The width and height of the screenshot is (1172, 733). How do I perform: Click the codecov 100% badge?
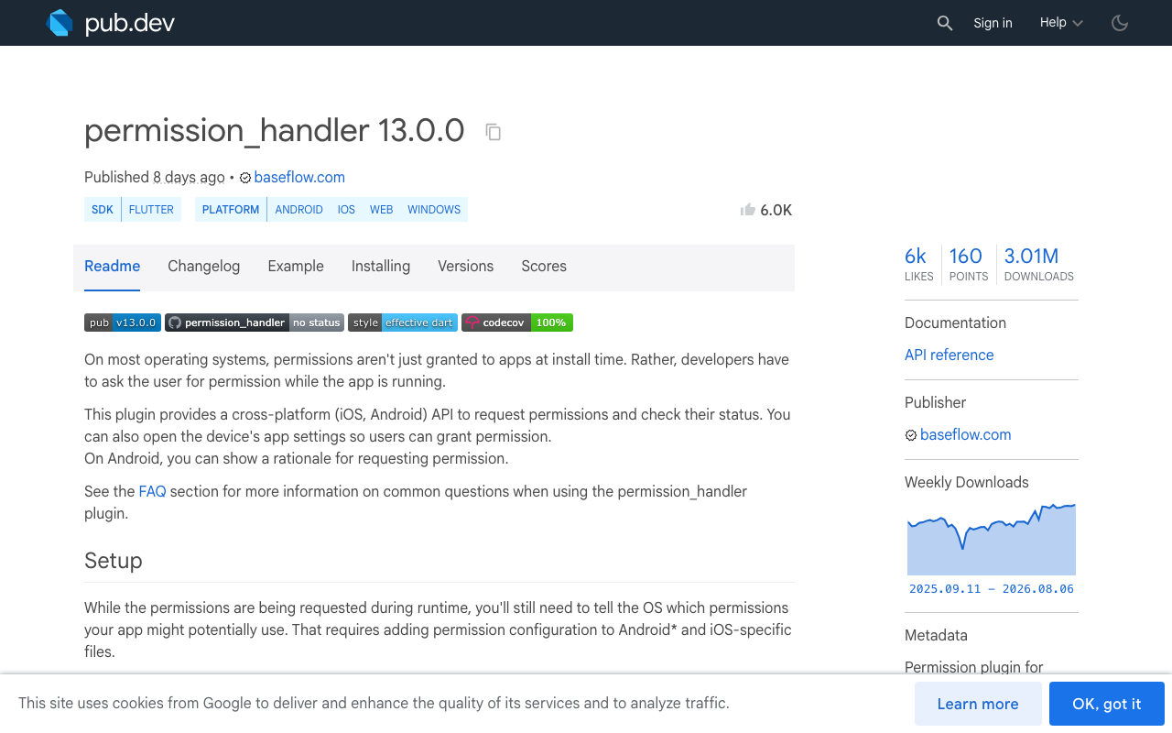pos(517,323)
